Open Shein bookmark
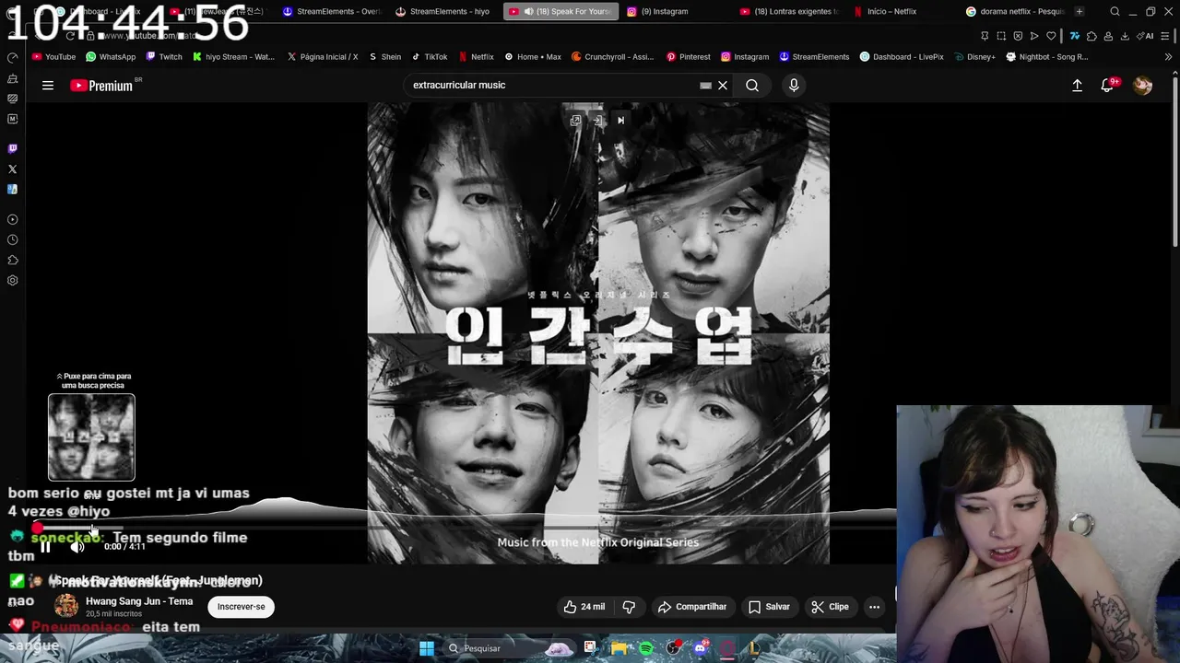 (384, 57)
